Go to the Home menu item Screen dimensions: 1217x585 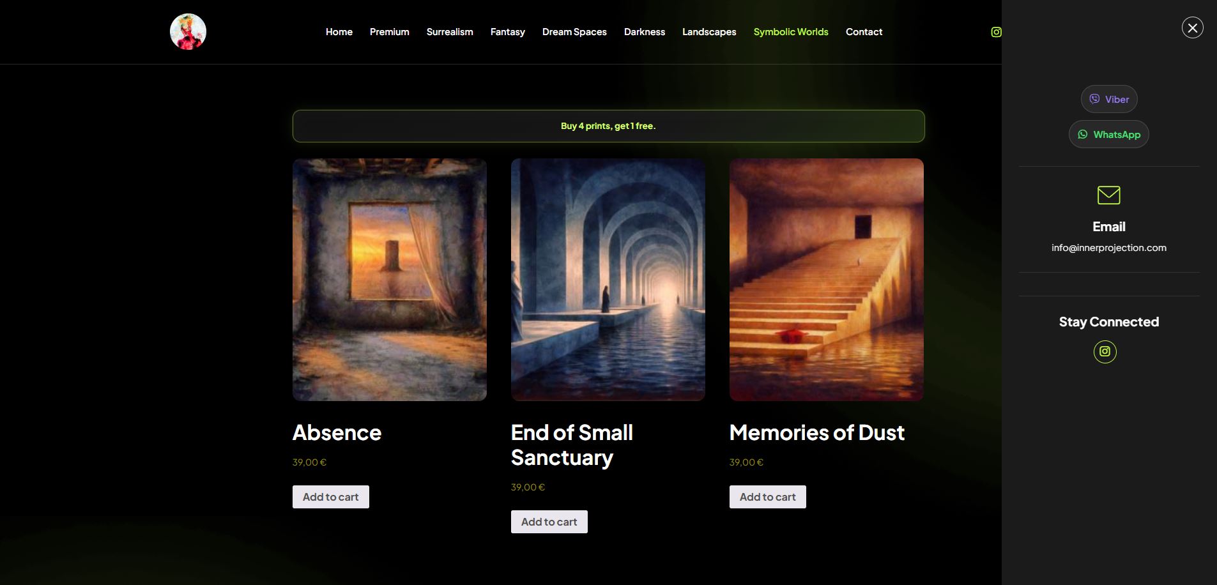point(339,32)
